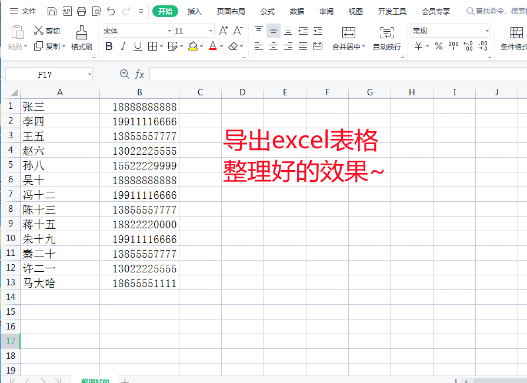
Task: Apply red font color
Action: tap(213, 46)
